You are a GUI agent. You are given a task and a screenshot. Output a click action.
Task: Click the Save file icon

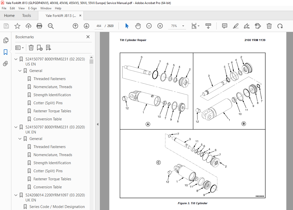[x=6, y=26]
